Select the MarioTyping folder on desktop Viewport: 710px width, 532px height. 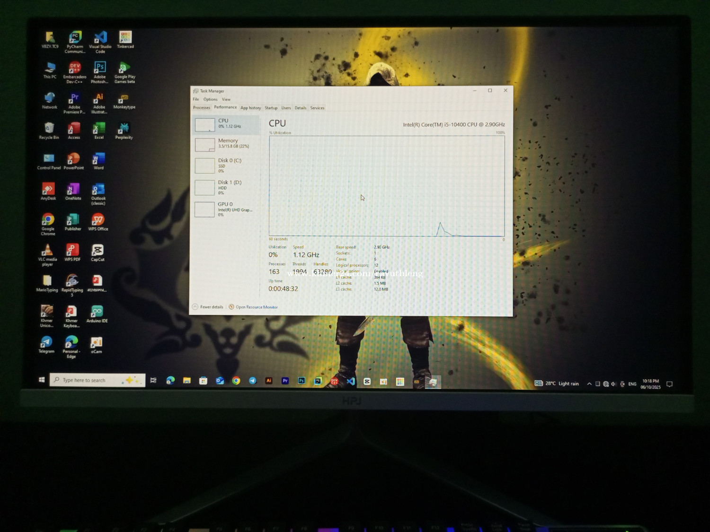coord(47,283)
